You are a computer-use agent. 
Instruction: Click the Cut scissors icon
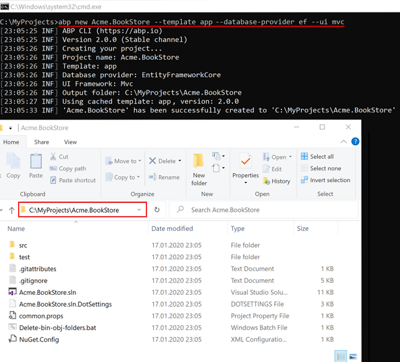tap(54, 157)
